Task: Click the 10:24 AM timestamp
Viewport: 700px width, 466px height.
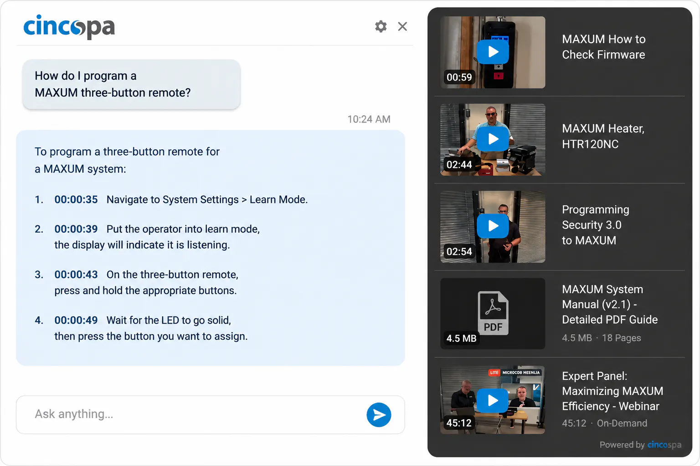Action: [369, 119]
